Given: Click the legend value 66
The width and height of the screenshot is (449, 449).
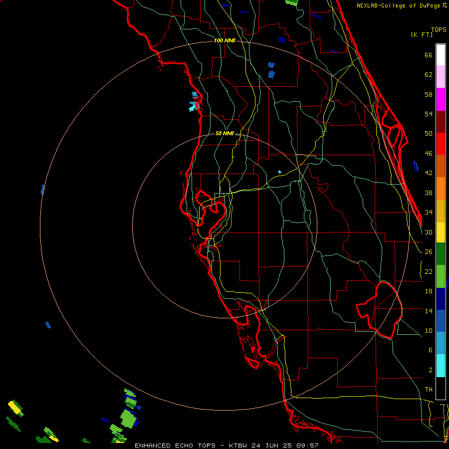Looking at the screenshot, I should point(429,55).
